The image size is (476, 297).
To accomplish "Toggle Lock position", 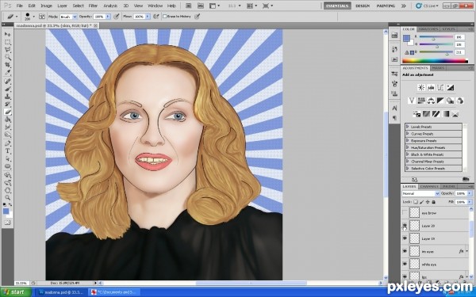I will (428, 202).
